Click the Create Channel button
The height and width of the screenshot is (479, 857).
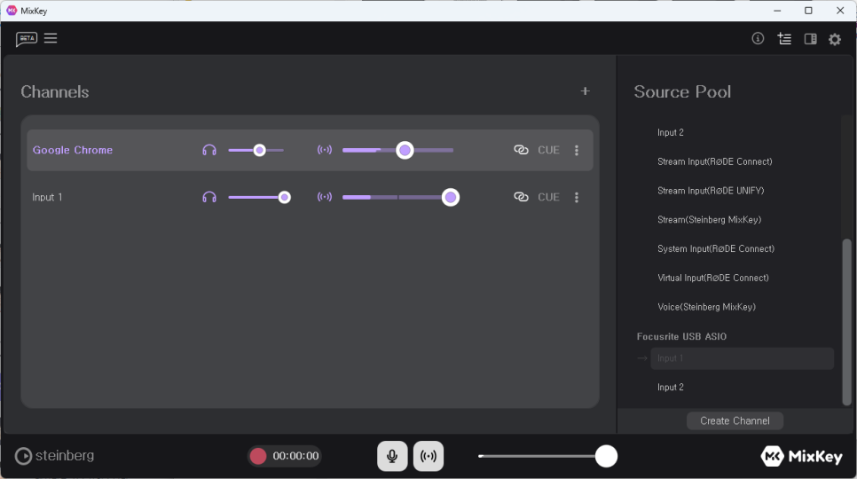click(x=735, y=420)
